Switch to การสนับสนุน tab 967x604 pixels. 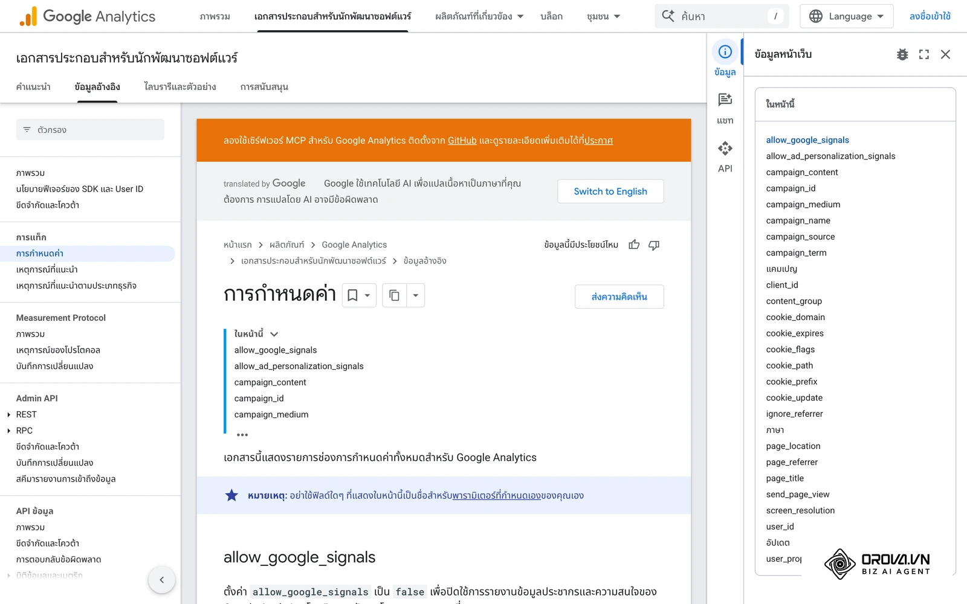[x=264, y=87]
